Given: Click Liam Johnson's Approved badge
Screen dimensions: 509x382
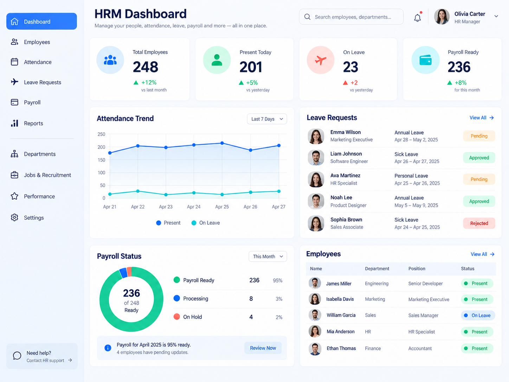Looking at the screenshot, I should [479, 158].
